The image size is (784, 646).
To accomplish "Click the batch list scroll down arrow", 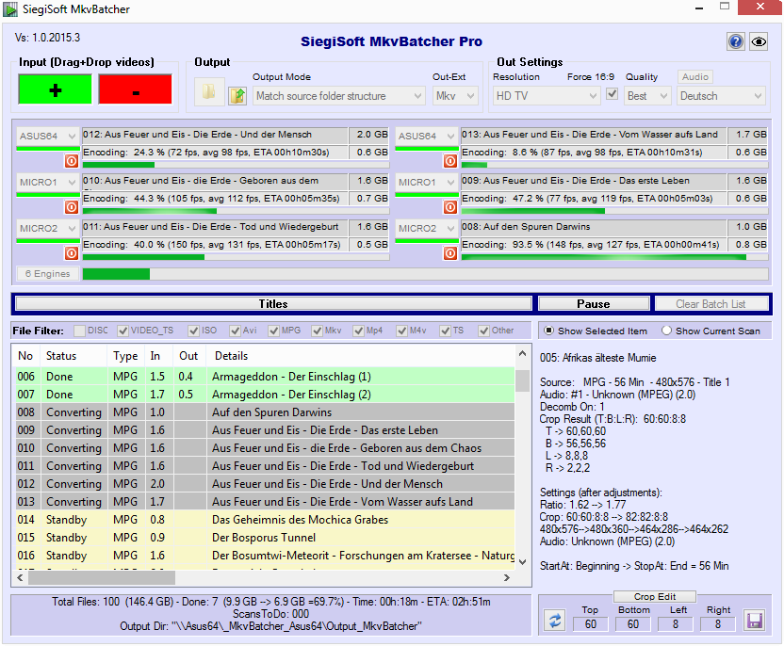I will (x=522, y=562).
